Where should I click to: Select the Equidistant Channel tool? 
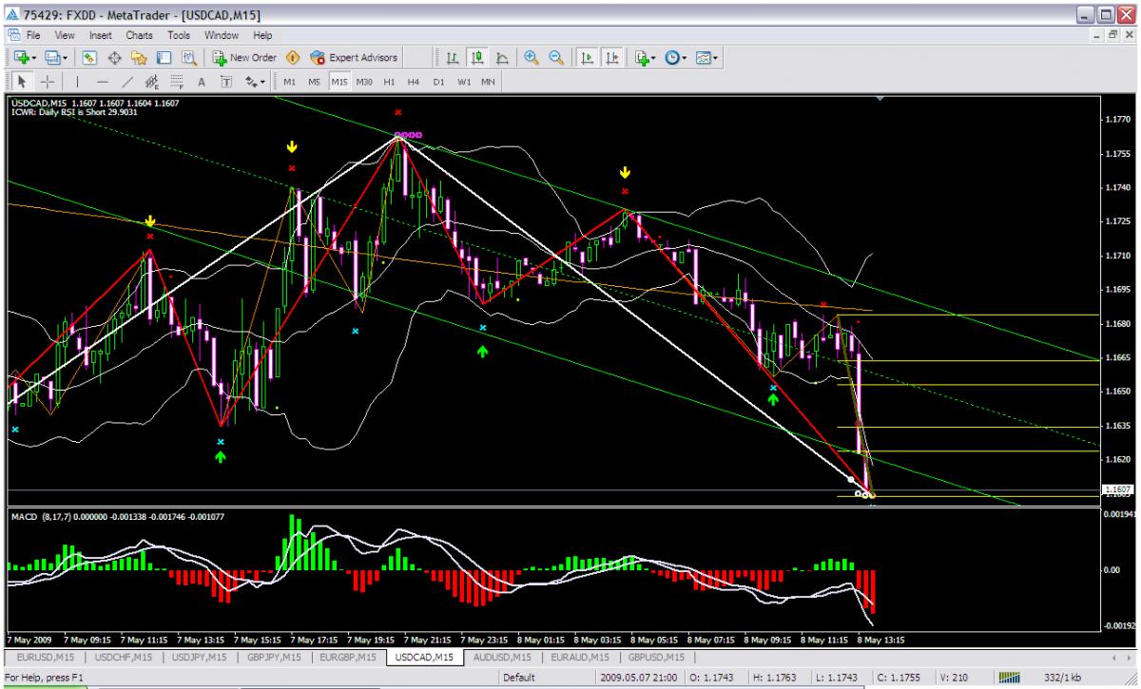coord(151,82)
